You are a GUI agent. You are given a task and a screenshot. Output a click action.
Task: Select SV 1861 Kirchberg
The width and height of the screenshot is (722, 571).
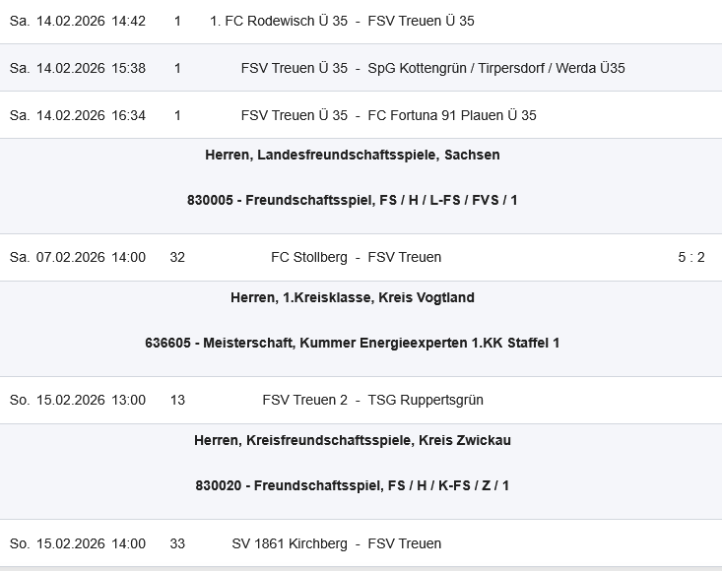click(x=290, y=543)
